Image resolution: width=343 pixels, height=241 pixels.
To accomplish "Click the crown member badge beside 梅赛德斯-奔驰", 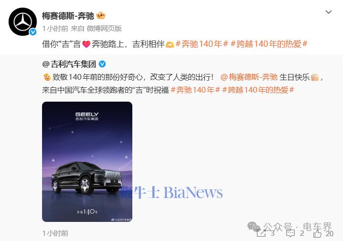I will (x=101, y=16).
